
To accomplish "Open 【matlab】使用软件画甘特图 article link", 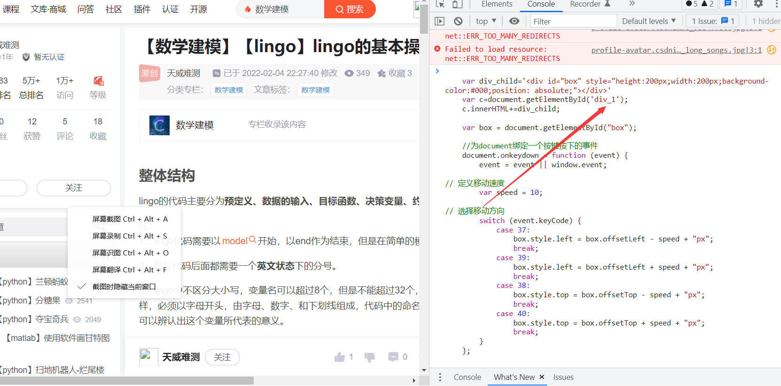I will click(x=57, y=338).
